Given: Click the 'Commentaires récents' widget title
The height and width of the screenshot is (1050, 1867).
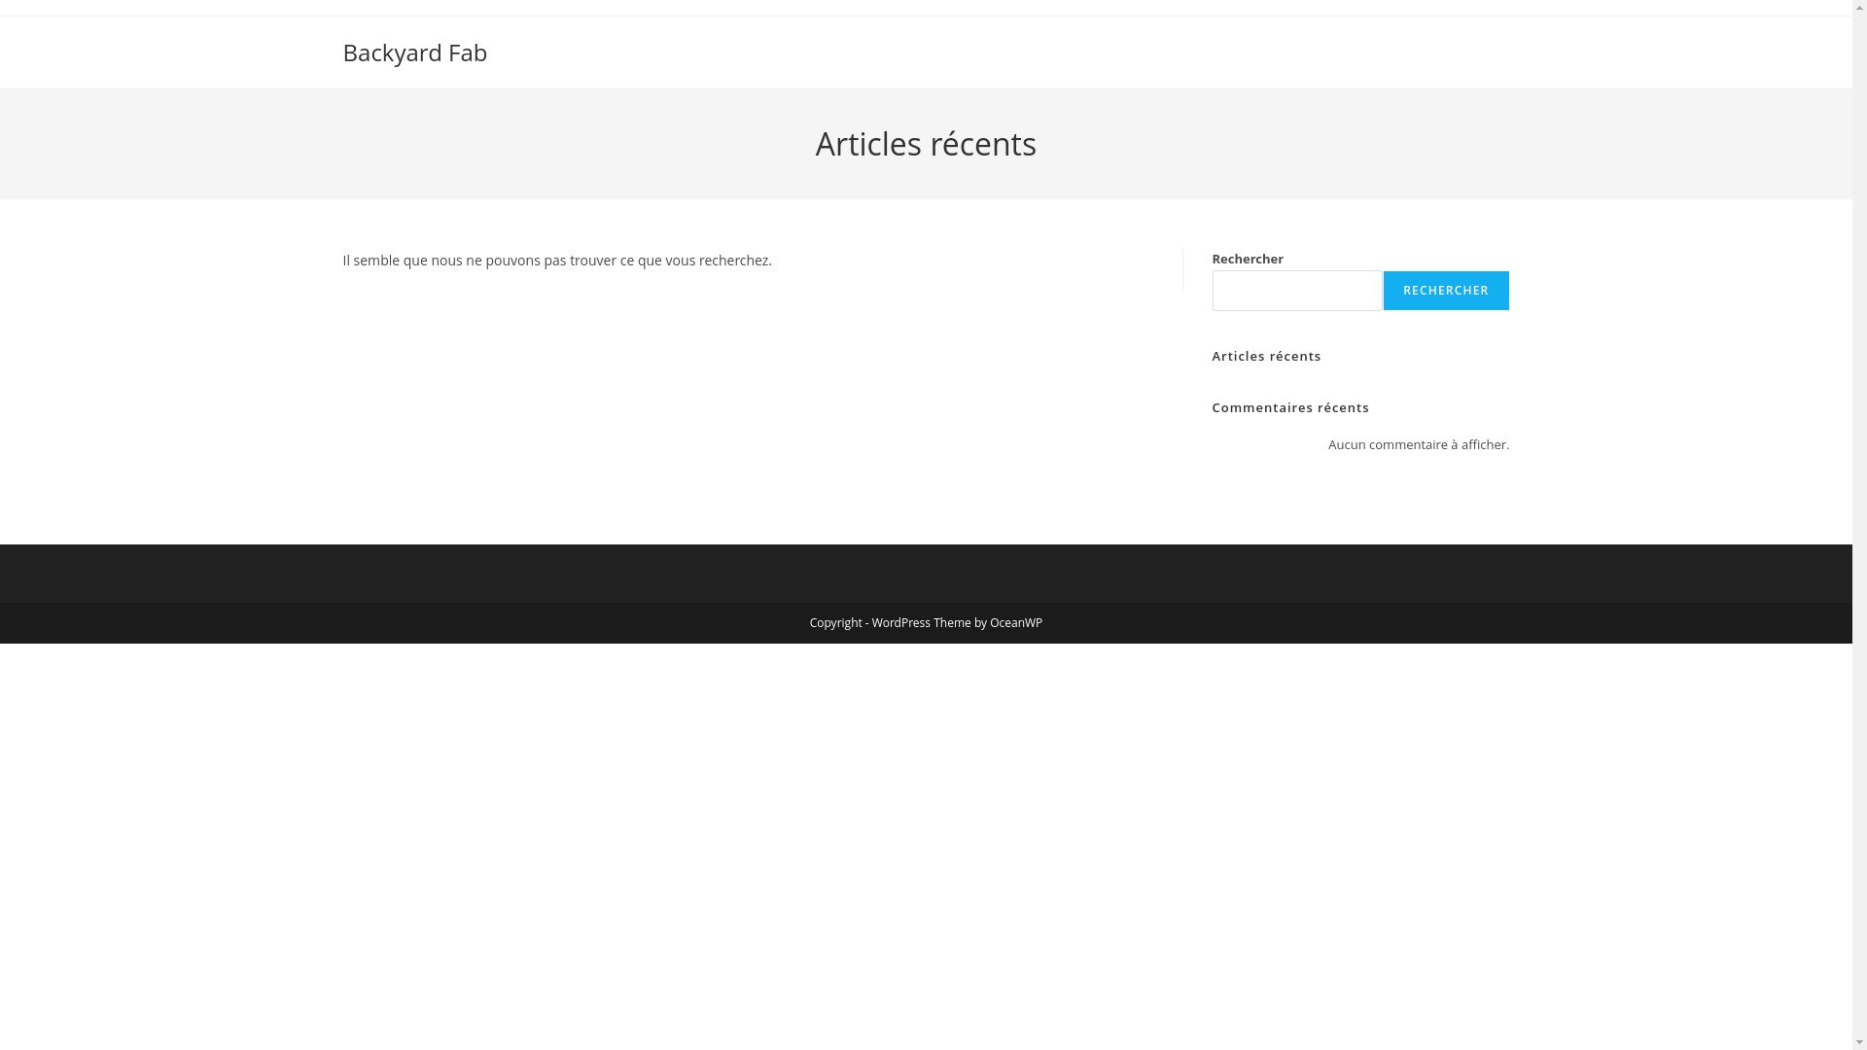Looking at the screenshot, I should [1290, 407].
